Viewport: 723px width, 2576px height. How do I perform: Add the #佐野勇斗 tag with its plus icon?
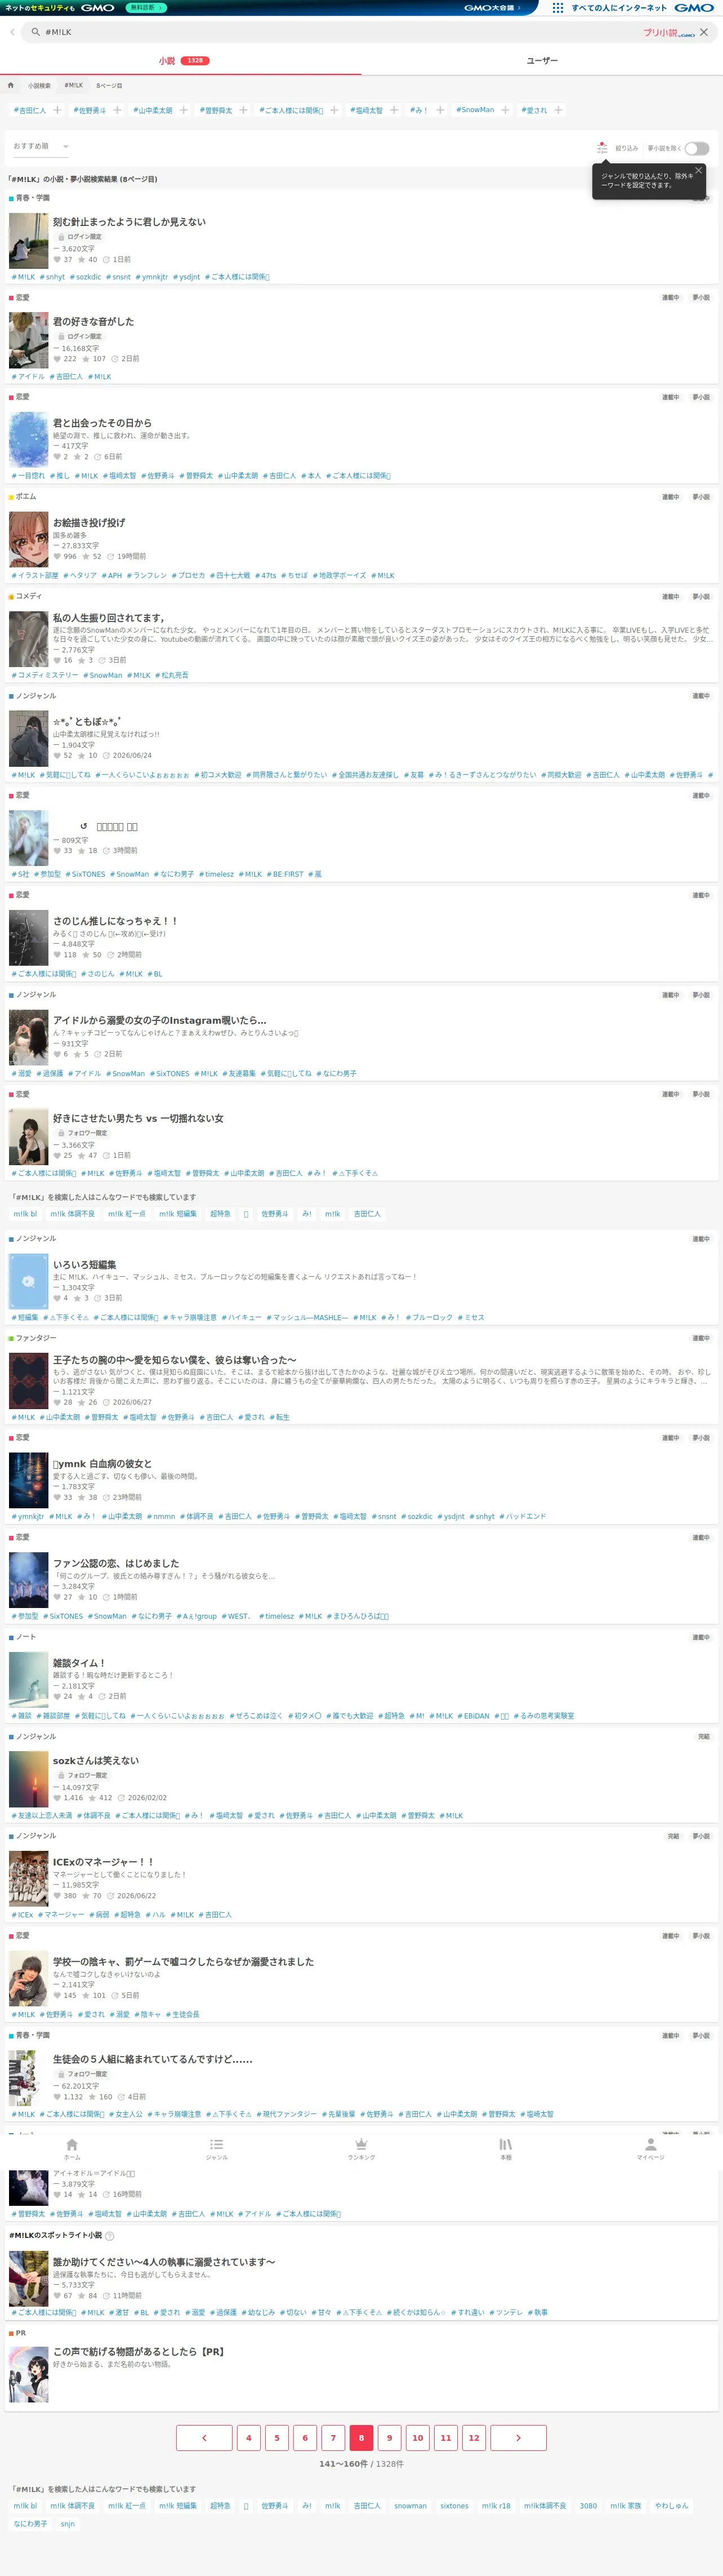[x=117, y=110]
